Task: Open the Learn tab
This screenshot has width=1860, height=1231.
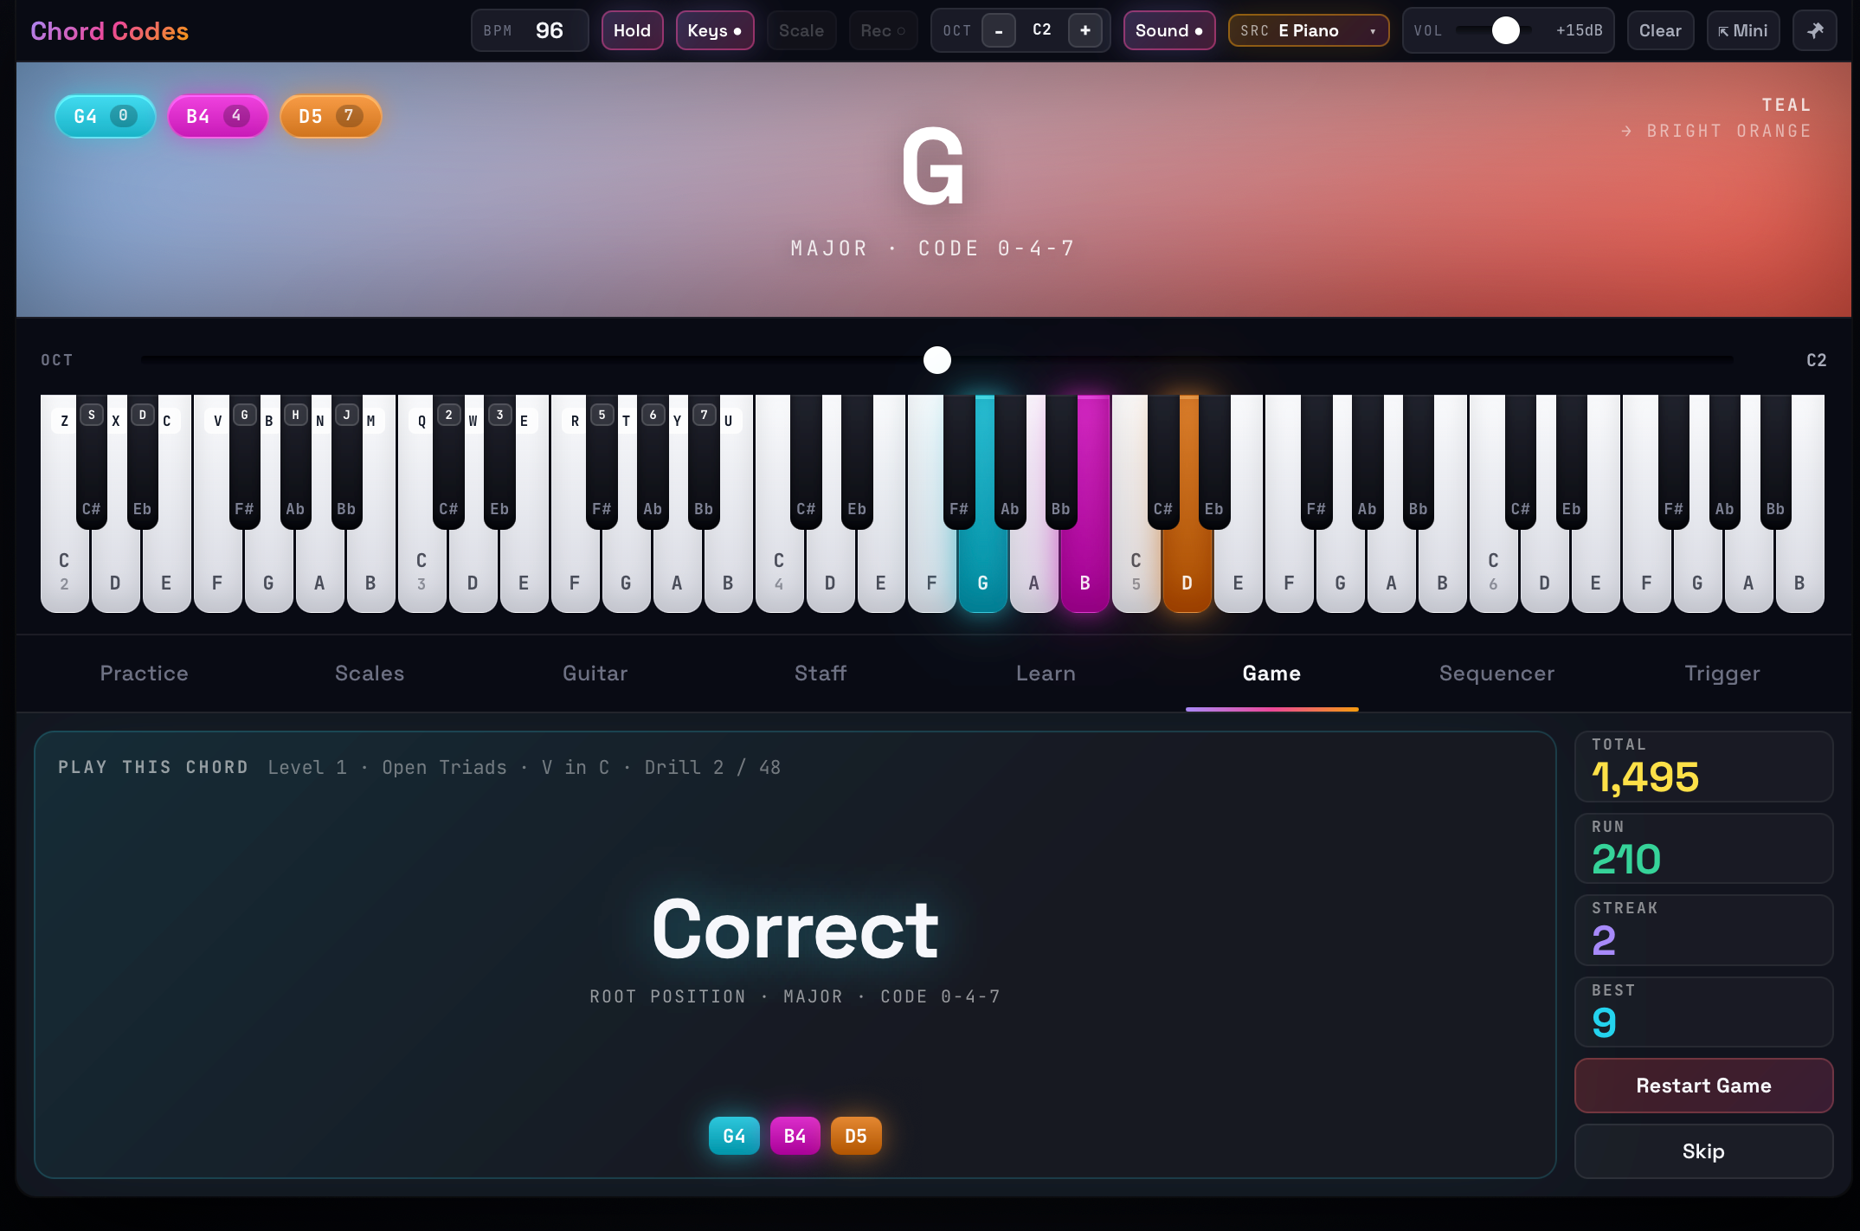Action: pyautogui.click(x=1046, y=673)
